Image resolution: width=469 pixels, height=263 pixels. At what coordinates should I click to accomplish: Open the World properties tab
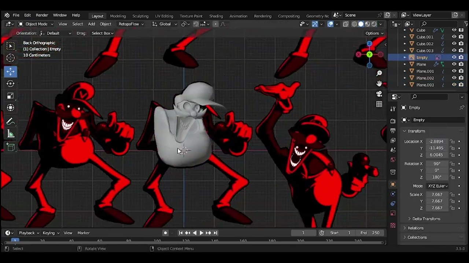tap(393, 160)
